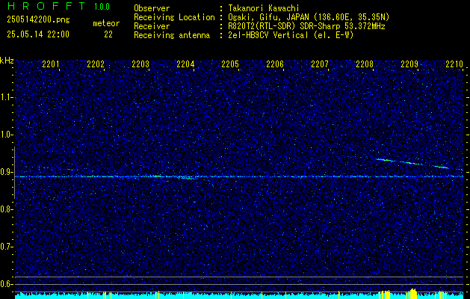This screenshot has height=299, width=470.
Task: Click the 2207 time marker
Action: point(320,64)
